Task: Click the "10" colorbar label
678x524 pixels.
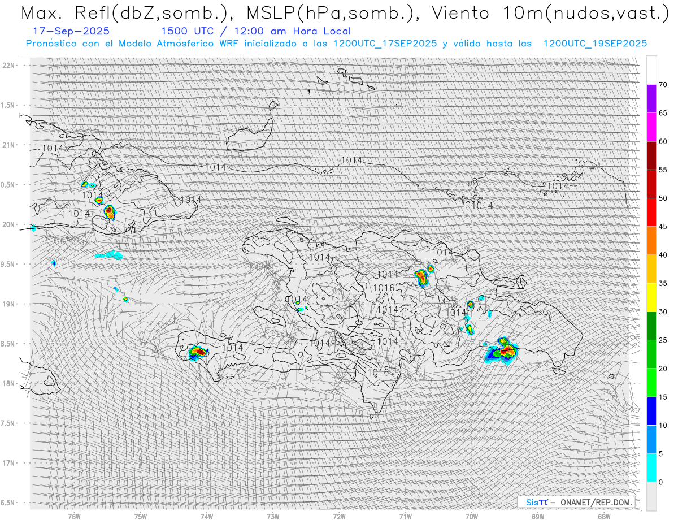Action: pyautogui.click(x=663, y=425)
